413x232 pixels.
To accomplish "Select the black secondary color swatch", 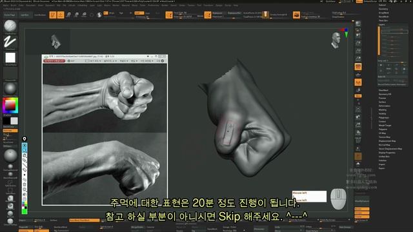I will pyautogui.click(x=6, y=121).
